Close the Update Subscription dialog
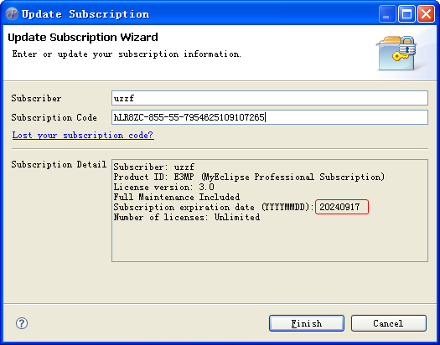Image resolution: width=440 pixels, height=345 pixels. point(426,13)
